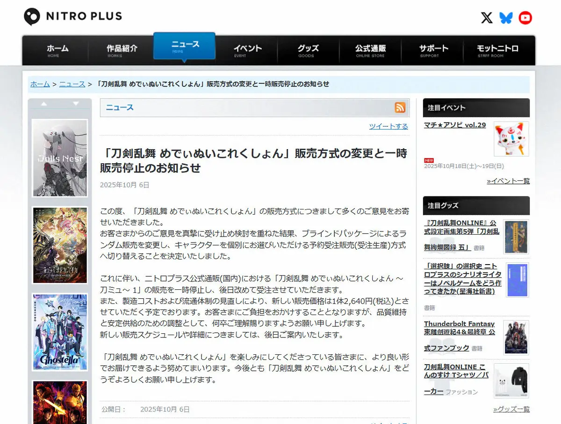The width and height of the screenshot is (561, 424).
Task: Open the YouTube channel icon
Action: pos(525,18)
